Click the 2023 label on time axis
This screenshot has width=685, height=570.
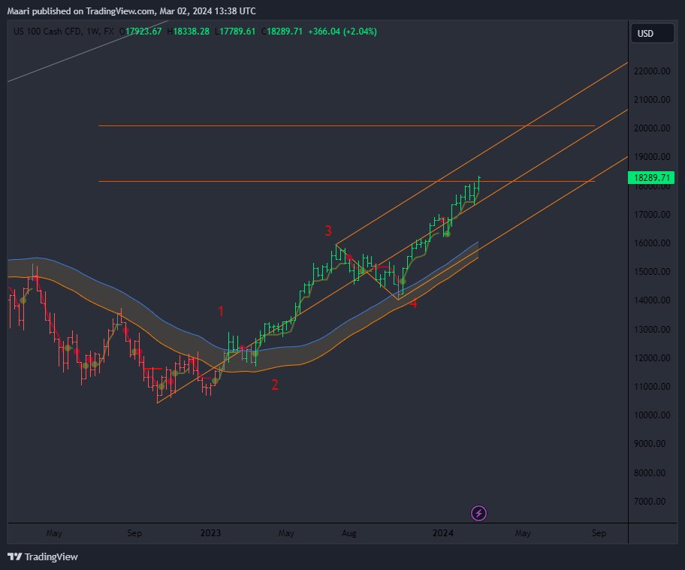click(x=210, y=533)
